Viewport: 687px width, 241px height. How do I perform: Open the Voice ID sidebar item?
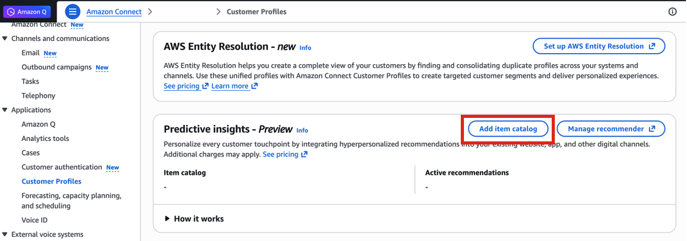34,220
